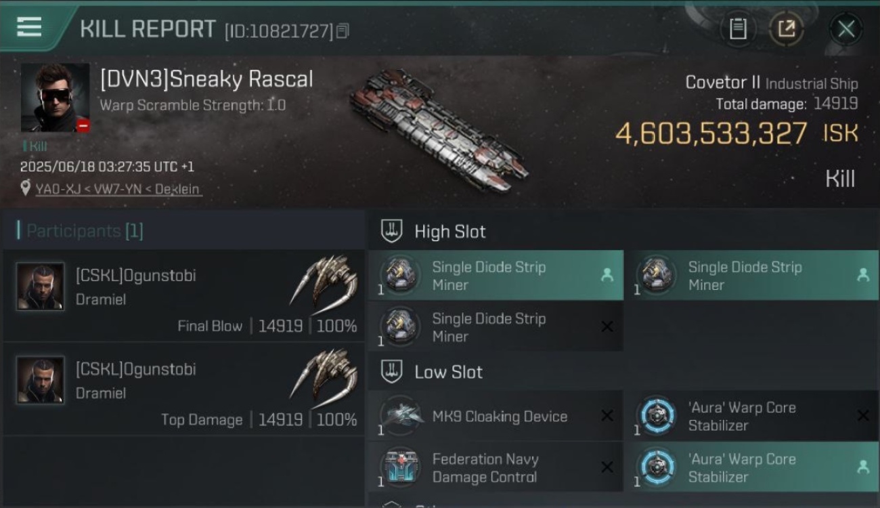Collapse the Low Slot section

[x=391, y=372]
